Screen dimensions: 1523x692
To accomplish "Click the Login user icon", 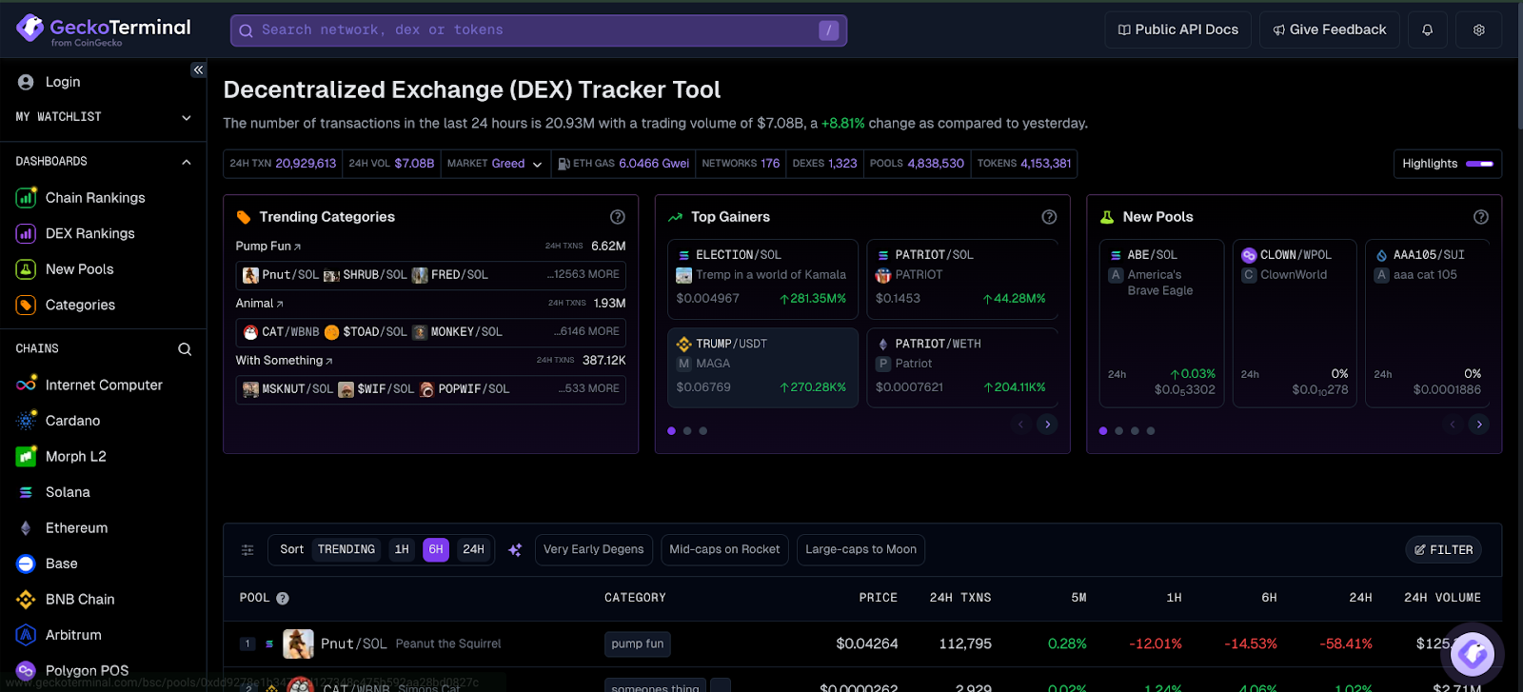I will coord(26,82).
